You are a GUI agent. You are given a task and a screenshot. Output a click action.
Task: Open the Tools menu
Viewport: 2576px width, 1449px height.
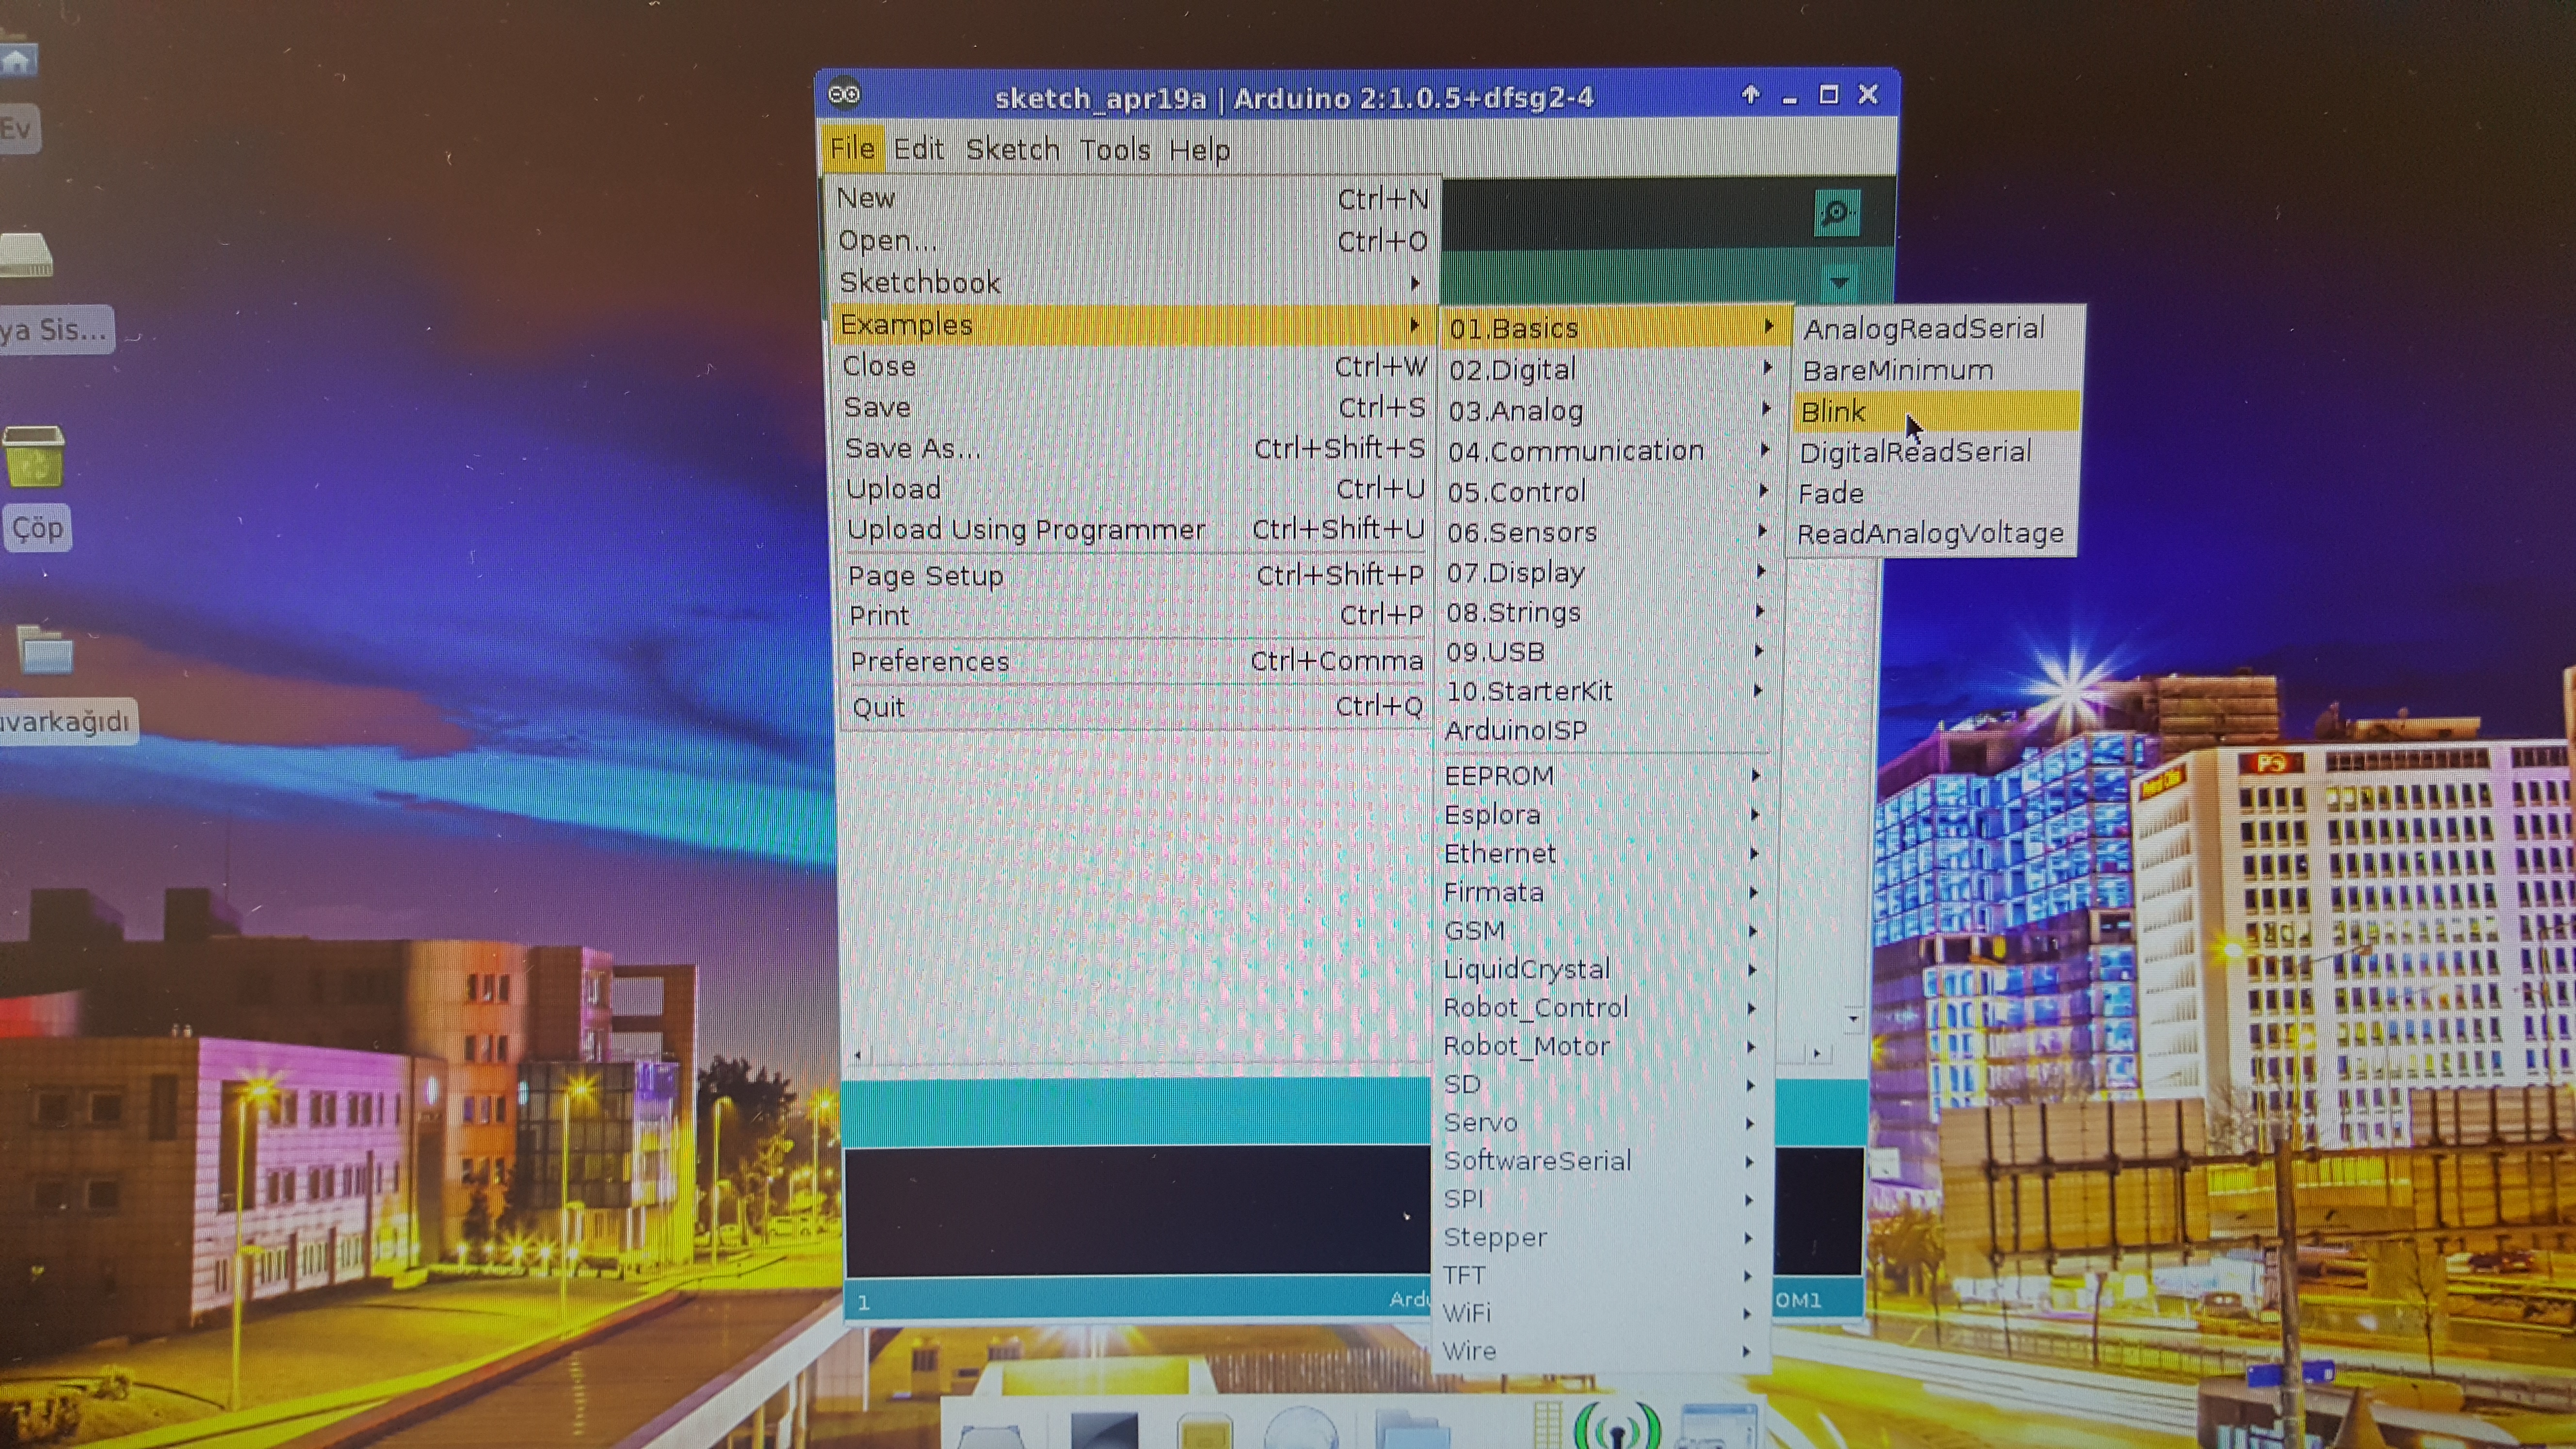(1114, 150)
